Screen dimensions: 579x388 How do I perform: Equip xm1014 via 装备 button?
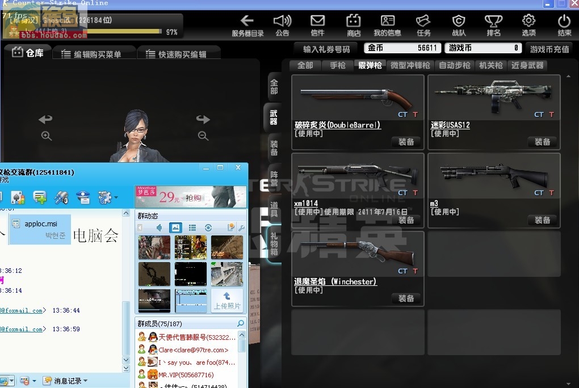tap(406, 220)
